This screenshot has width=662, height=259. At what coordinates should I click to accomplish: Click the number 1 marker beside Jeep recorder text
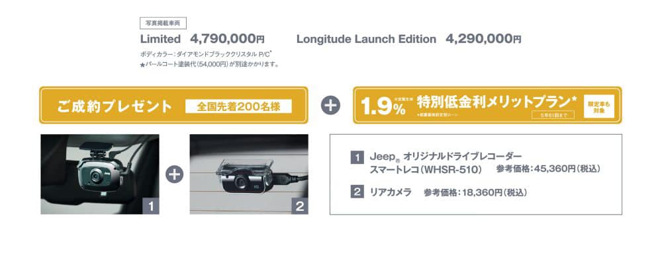(357, 158)
